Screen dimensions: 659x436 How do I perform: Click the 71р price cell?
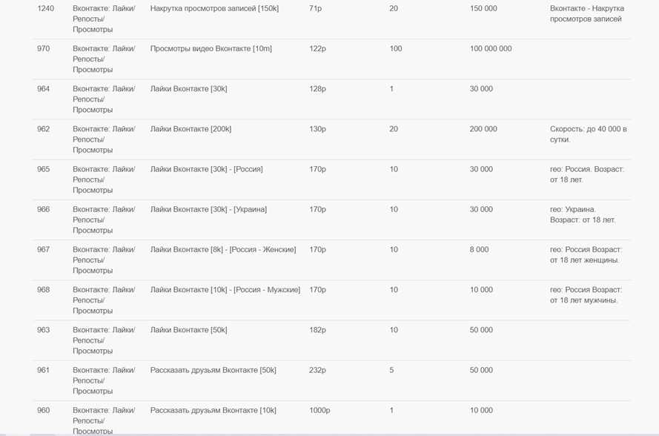pyautogui.click(x=316, y=9)
